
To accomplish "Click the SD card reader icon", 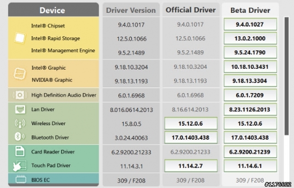I will [20, 151].
